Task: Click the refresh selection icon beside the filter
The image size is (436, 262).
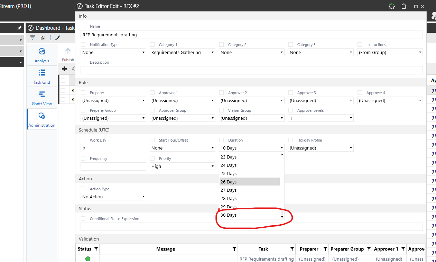Action: 43,38
